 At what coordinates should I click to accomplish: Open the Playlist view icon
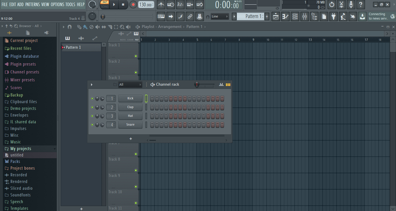click(276, 17)
